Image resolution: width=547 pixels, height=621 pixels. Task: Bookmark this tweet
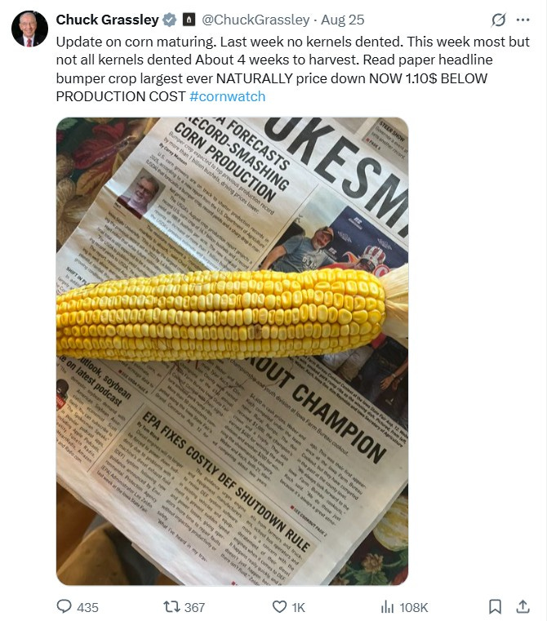tap(495, 607)
